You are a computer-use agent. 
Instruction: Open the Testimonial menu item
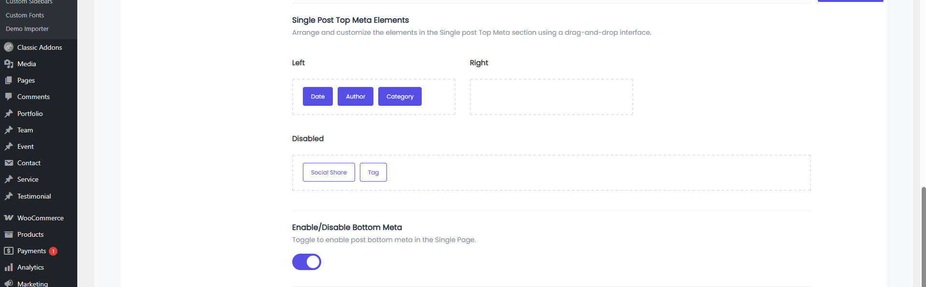click(34, 196)
